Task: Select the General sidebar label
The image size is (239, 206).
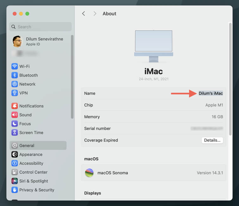Action: [27, 145]
